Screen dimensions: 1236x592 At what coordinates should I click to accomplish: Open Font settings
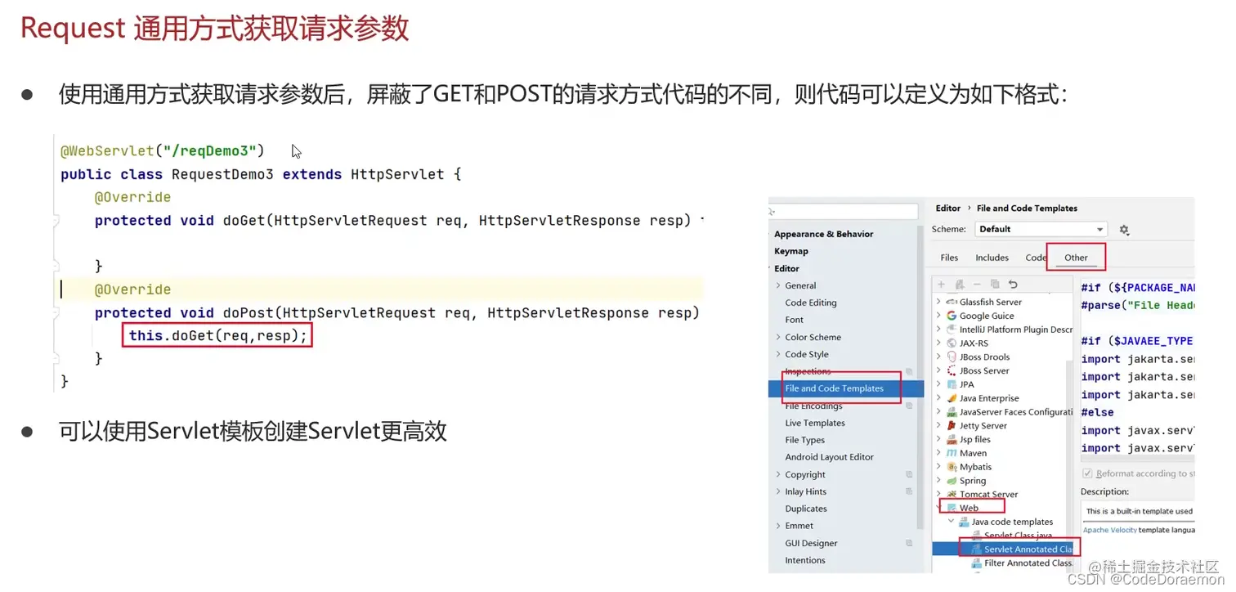pyautogui.click(x=795, y=320)
